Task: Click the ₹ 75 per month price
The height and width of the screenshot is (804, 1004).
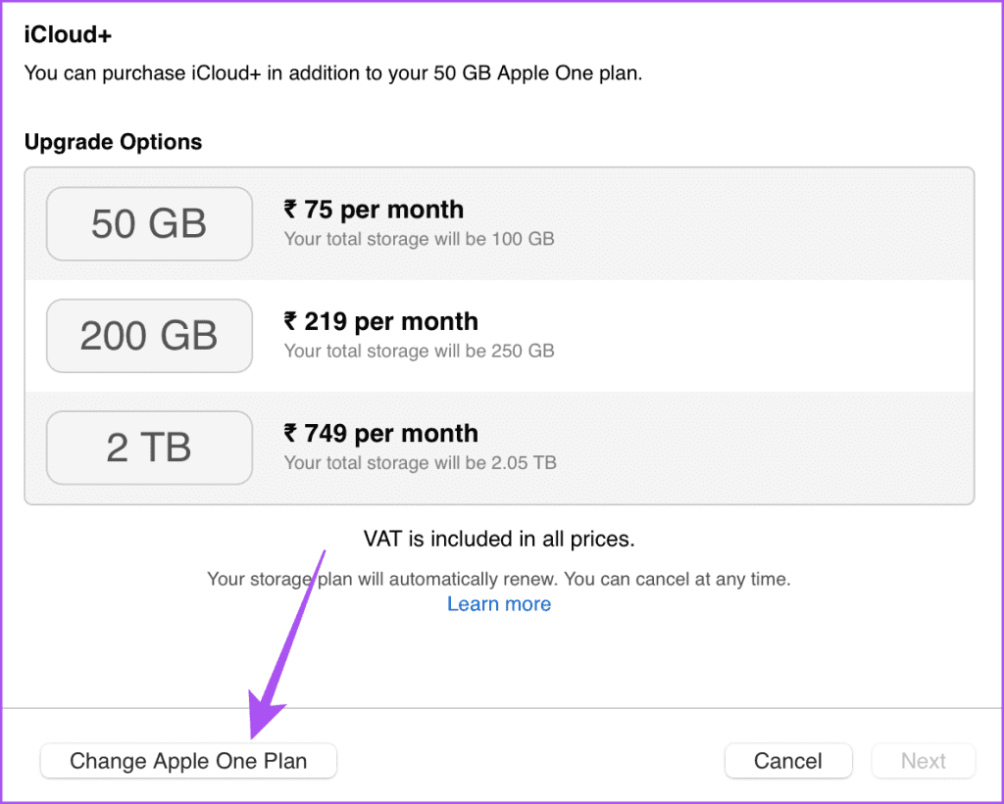Action: pyautogui.click(x=374, y=210)
